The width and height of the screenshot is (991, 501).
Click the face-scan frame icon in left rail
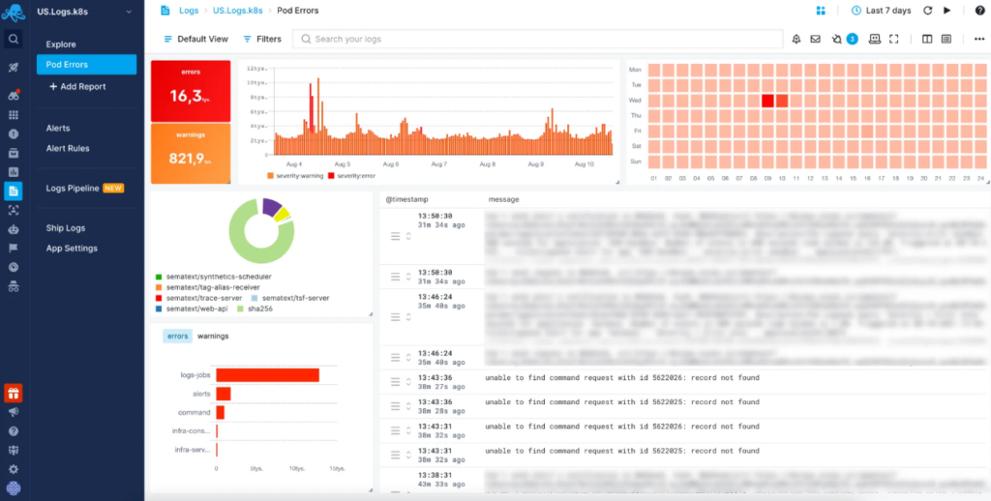pyautogui.click(x=14, y=210)
